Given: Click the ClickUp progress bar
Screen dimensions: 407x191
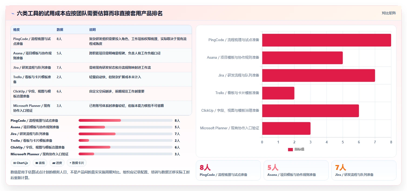Looking at the screenshot, I should click(x=125, y=147).
